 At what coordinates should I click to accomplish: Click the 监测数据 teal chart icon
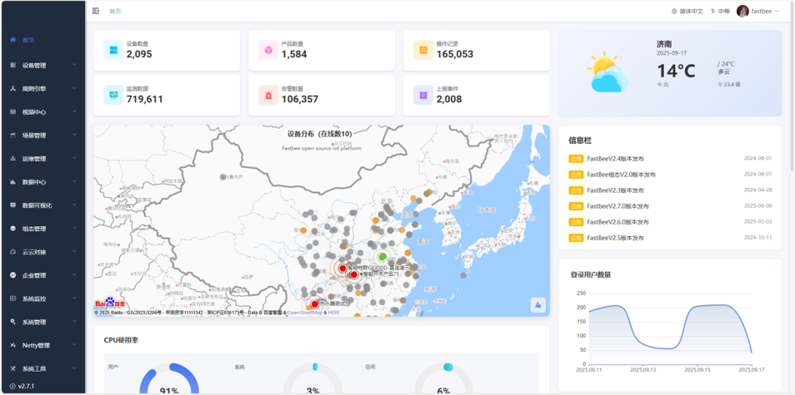coord(112,95)
